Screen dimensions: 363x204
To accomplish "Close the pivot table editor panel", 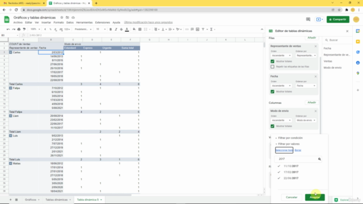I will [347, 31].
